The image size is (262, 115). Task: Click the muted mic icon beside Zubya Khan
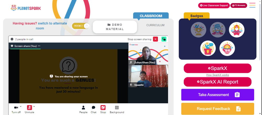click(x=131, y=63)
